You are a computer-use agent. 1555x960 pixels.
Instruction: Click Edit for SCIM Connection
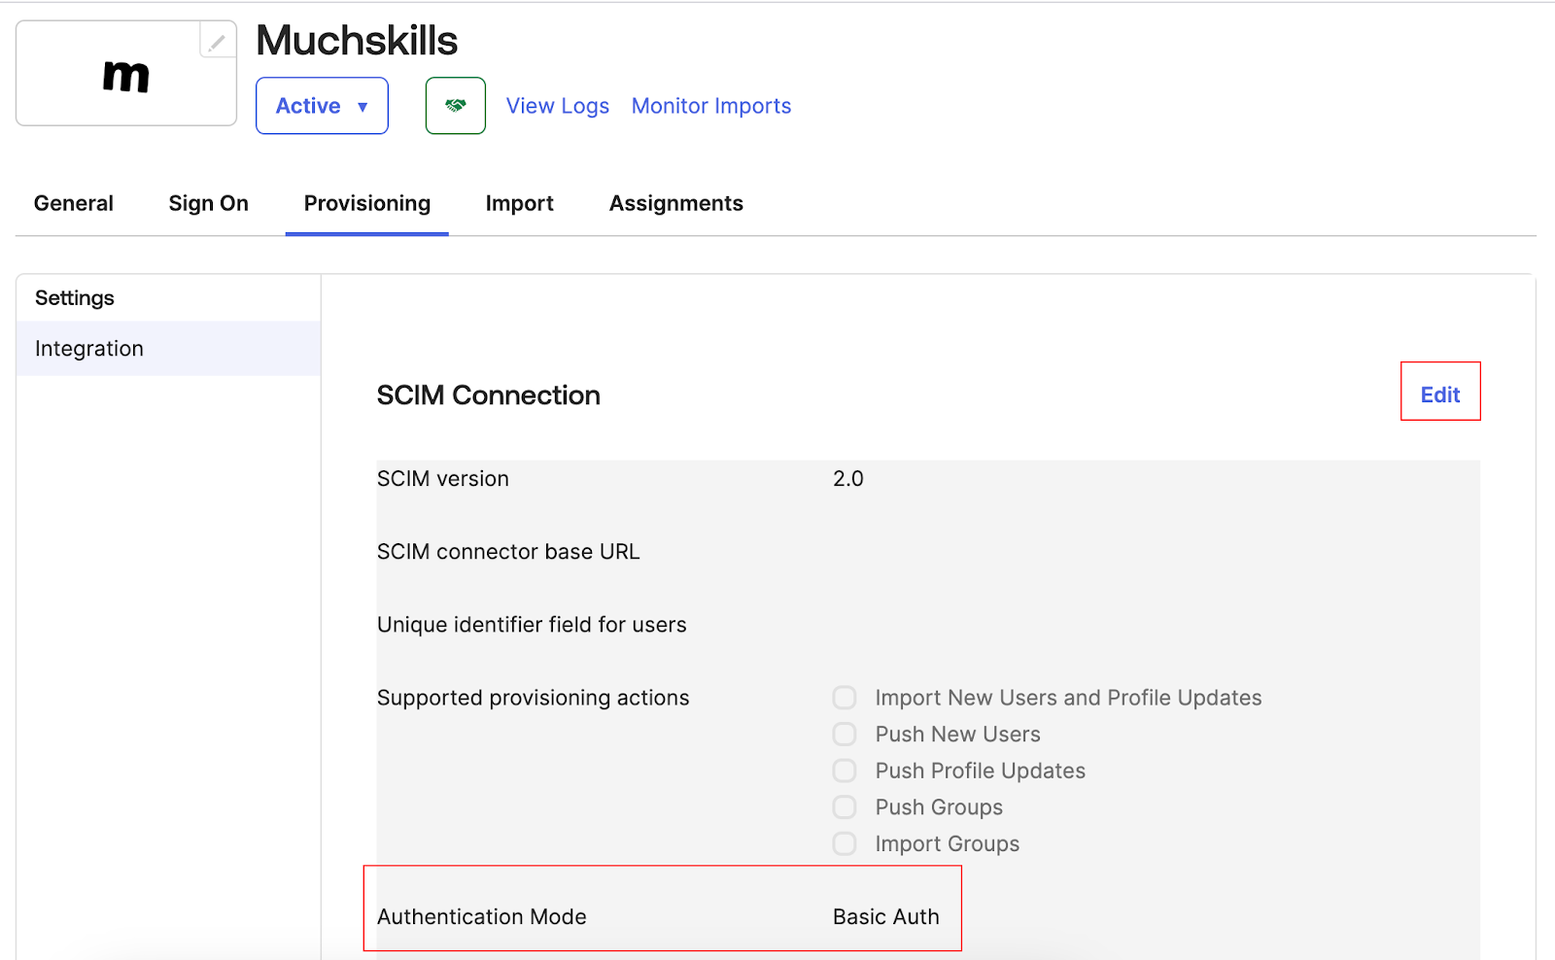[1440, 394]
